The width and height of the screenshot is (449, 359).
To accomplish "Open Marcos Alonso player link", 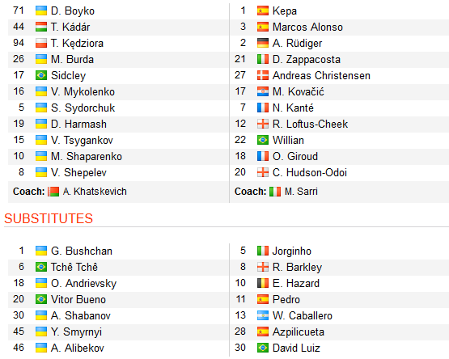I will coord(308,27).
